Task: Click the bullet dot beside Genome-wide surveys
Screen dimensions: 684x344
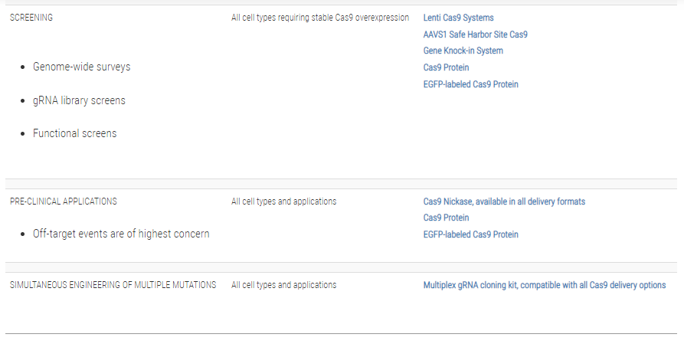Action: 23,67
